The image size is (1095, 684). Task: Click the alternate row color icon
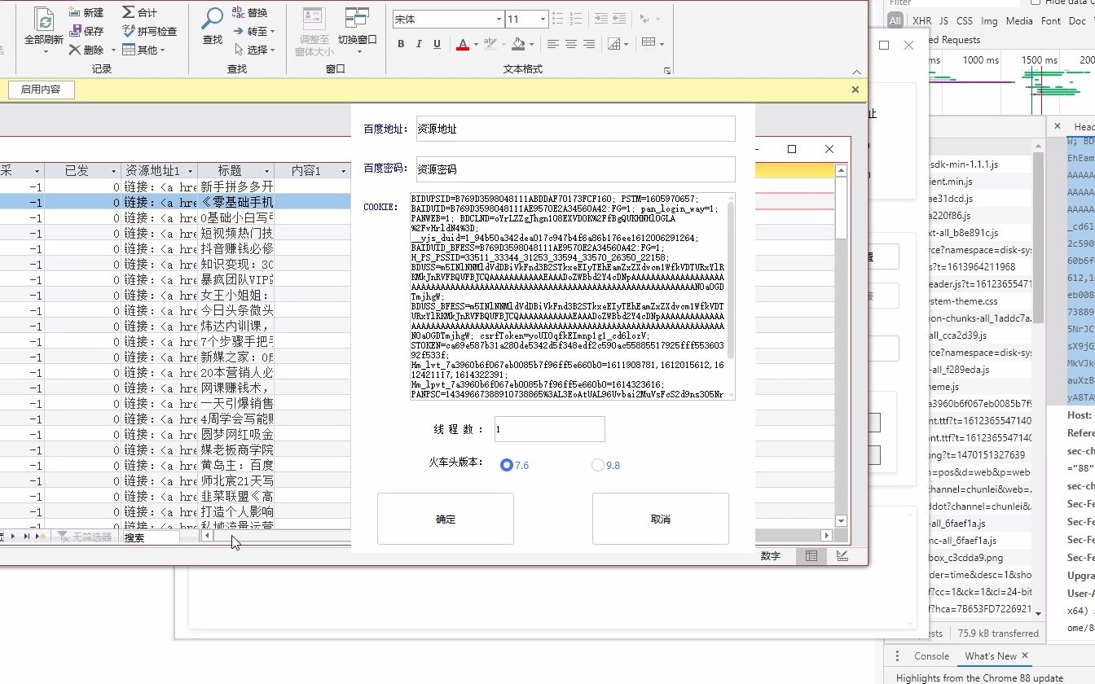(649, 42)
